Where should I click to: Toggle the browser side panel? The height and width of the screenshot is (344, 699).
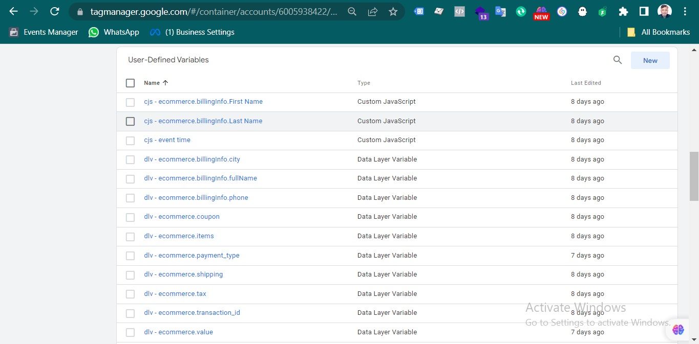pos(644,11)
